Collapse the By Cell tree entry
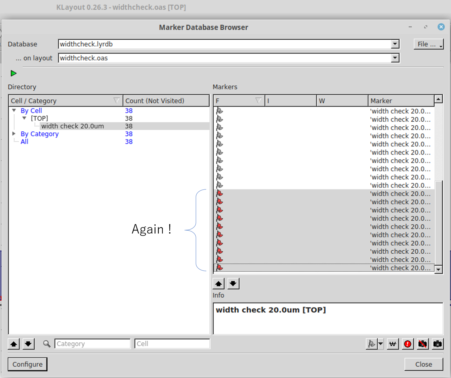Screen dimensions: 451x378 point(14,110)
